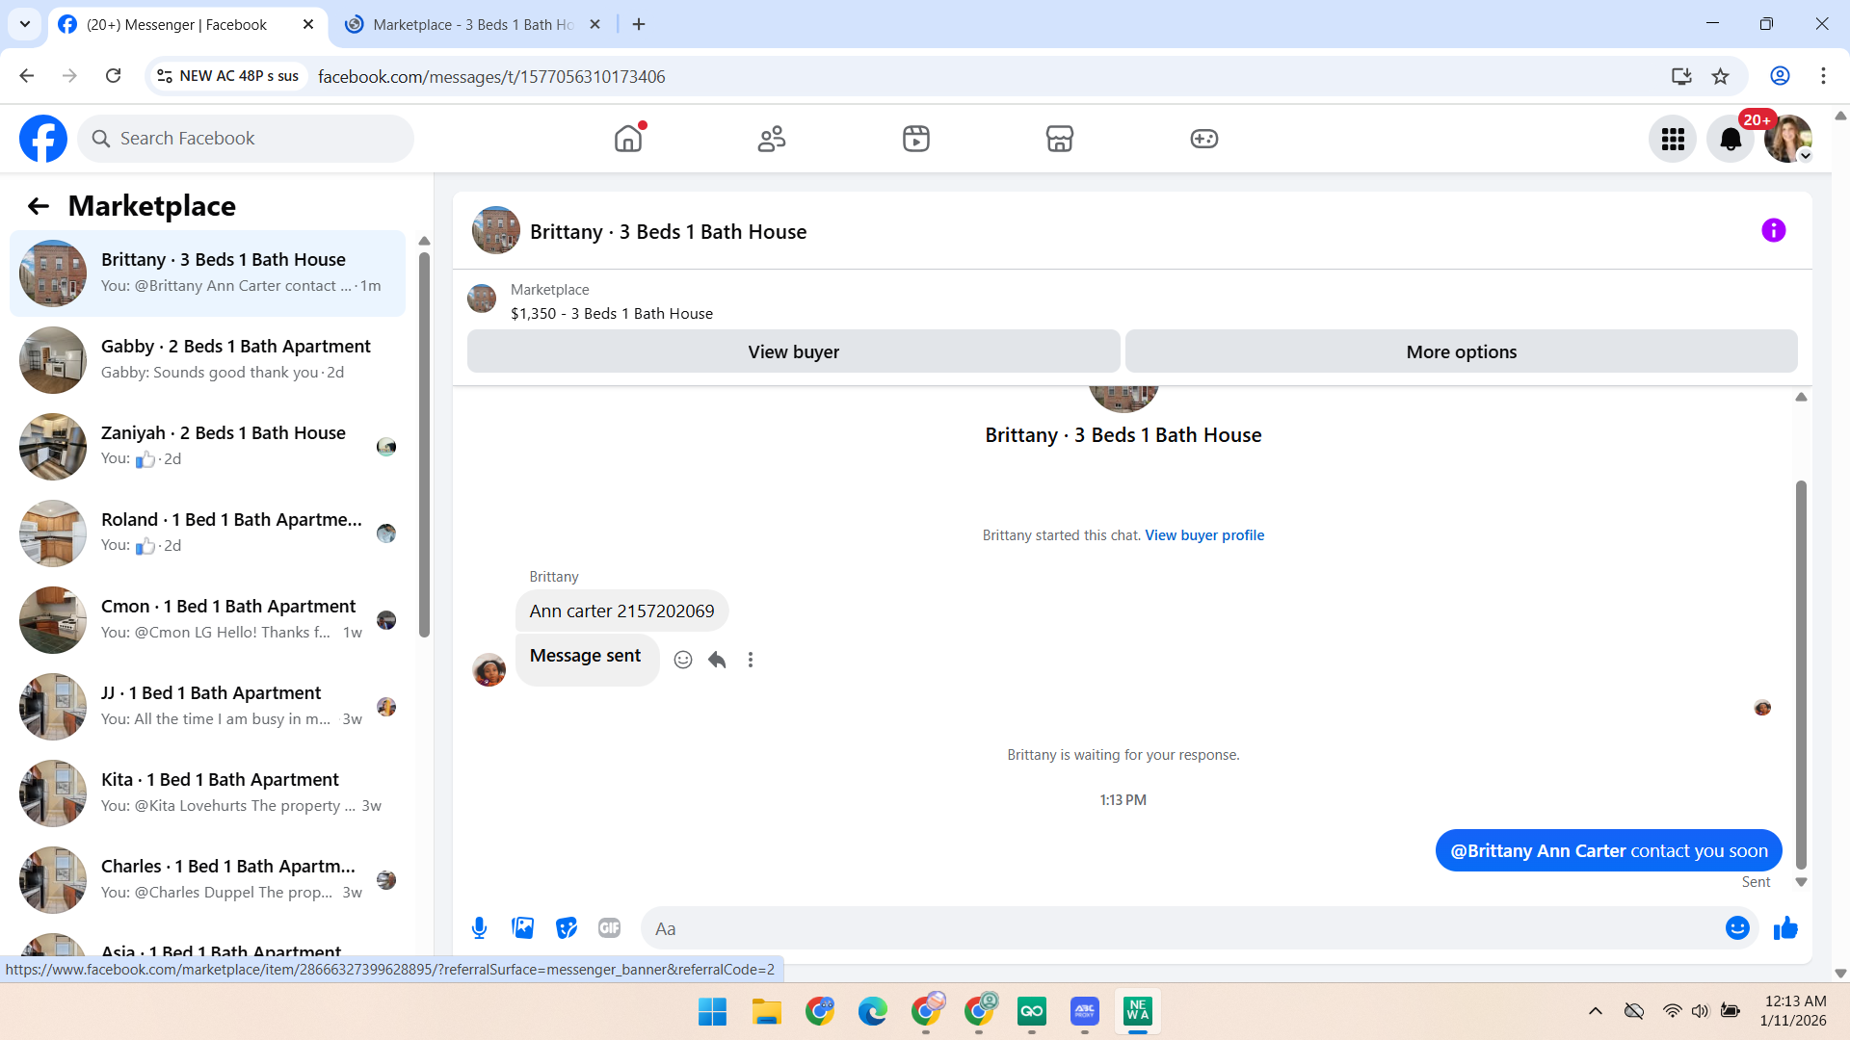Switch to Marketplace 3 Beds browser tab
The height and width of the screenshot is (1040, 1850).
point(472,25)
